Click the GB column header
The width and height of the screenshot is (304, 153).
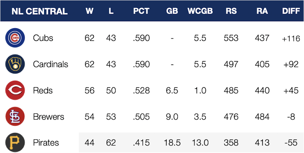[172, 11]
